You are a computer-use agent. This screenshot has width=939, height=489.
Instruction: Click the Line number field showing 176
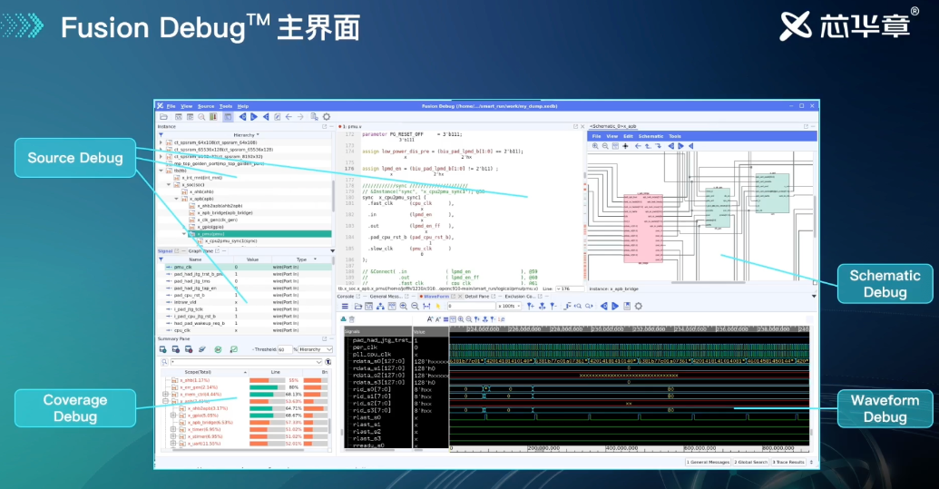(568, 289)
